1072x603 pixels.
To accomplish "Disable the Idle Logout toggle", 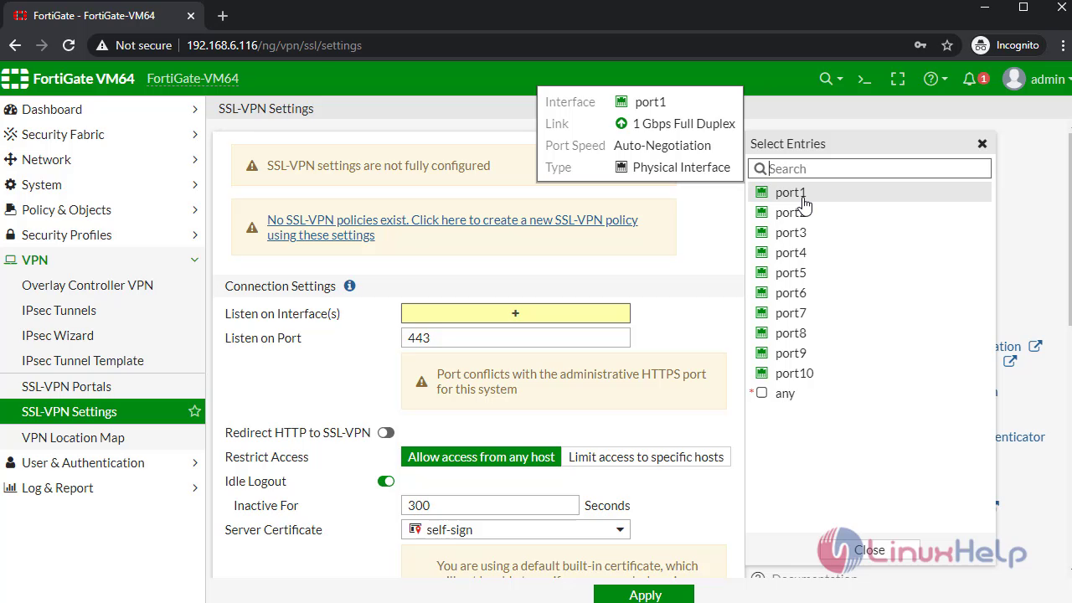I will point(385,482).
